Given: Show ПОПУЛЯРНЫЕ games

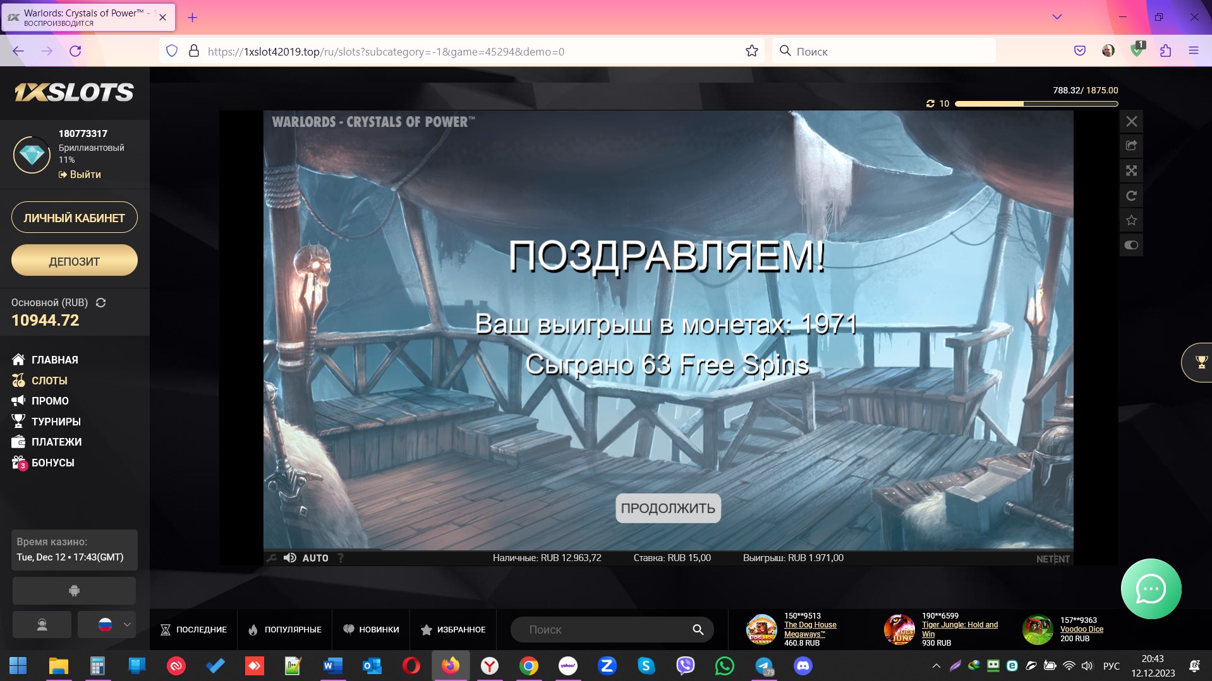Looking at the screenshot, I should [285, 630].
